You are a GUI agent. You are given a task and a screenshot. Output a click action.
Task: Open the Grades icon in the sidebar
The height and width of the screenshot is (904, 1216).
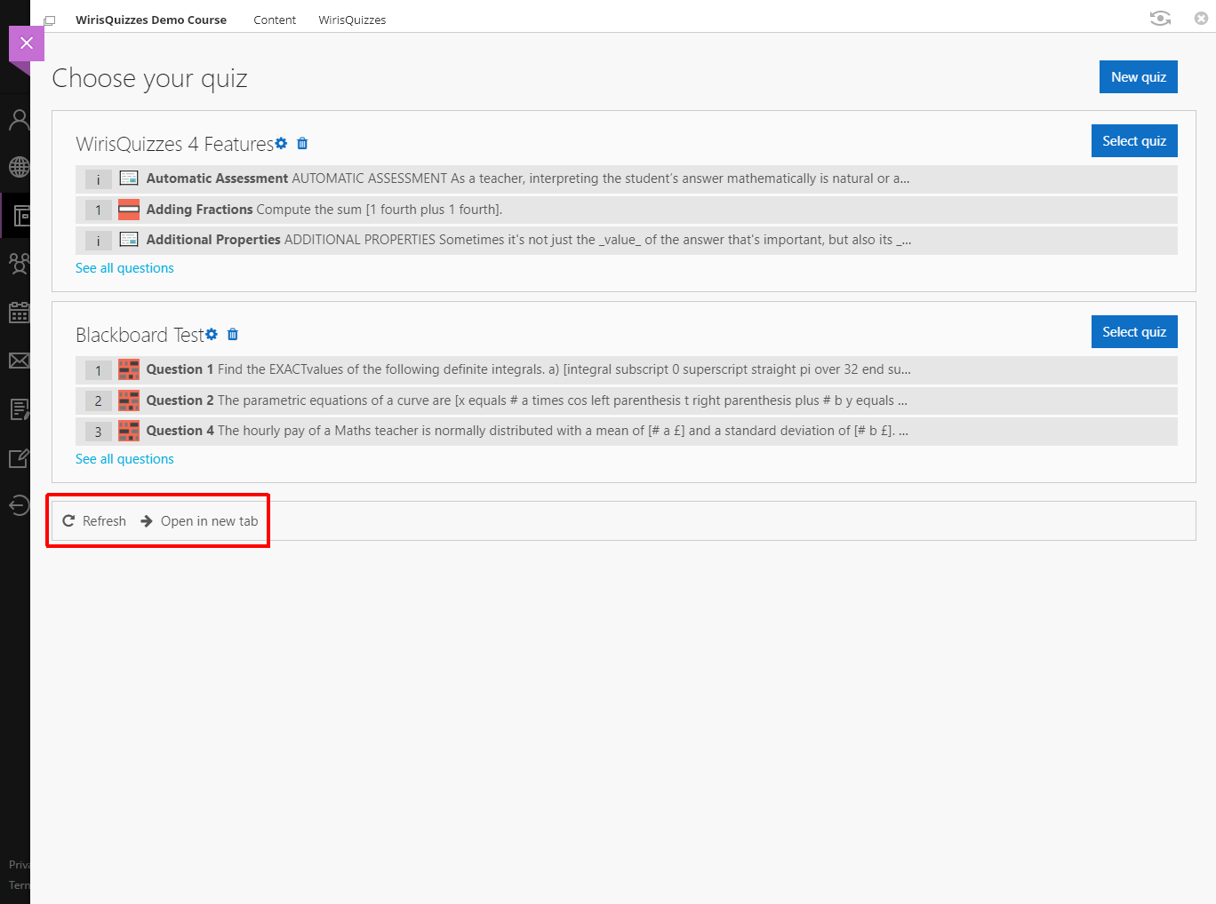click(19, 408)
